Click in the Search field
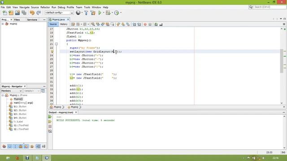The image size is (287, 161). 269,7
